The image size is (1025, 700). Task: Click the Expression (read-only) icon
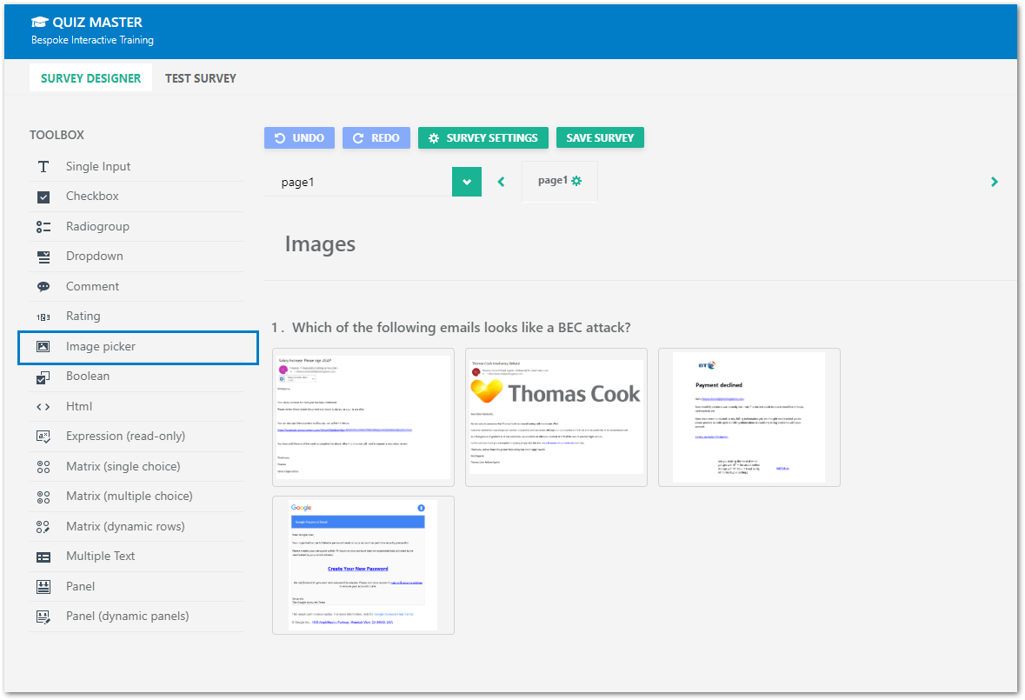[43, 437]
